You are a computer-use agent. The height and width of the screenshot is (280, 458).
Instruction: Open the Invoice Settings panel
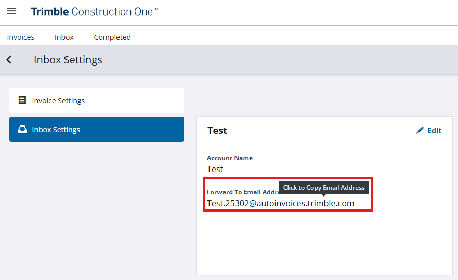[x=97, y=100]
